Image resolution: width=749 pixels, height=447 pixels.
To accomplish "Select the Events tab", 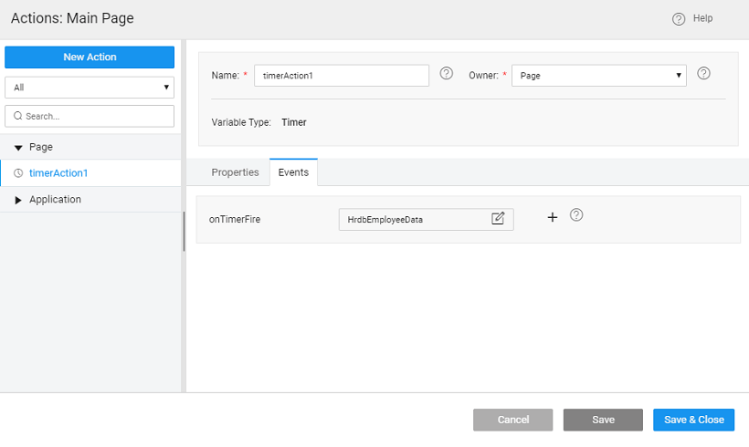I will coord(293,172).
